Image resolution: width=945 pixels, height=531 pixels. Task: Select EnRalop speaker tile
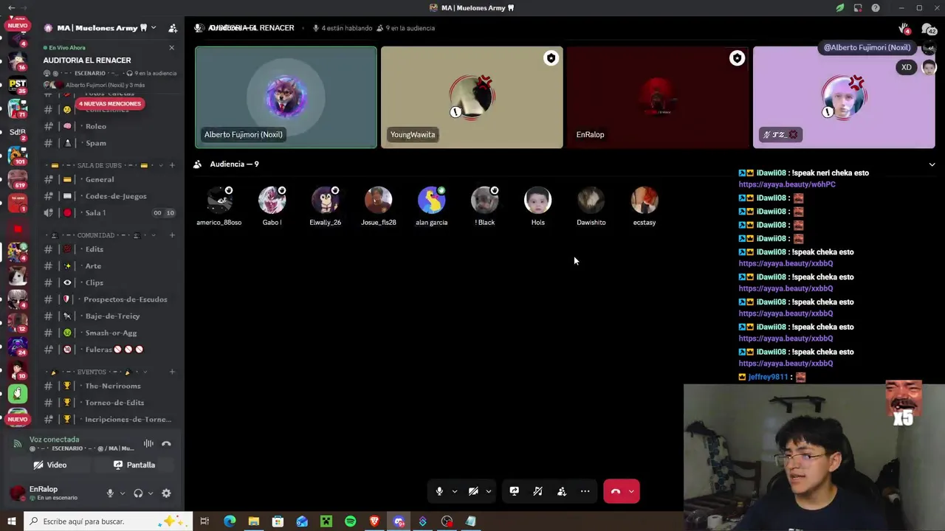point(658,97)
